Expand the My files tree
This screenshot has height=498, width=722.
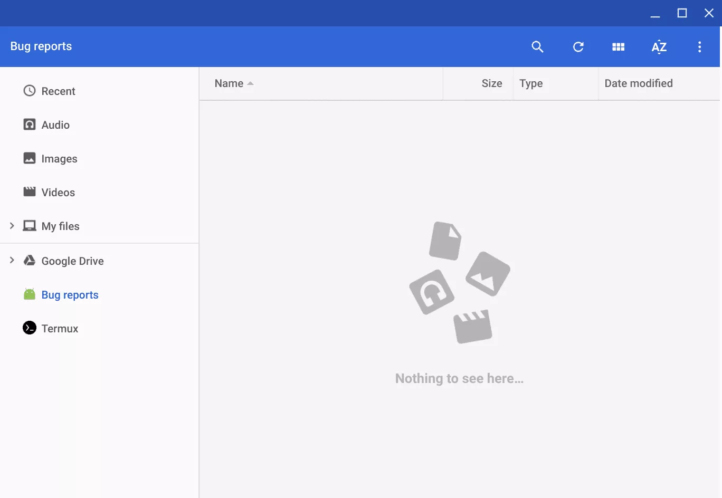(x=12, y=226)
